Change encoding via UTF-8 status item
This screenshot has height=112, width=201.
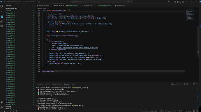[176, 111]
